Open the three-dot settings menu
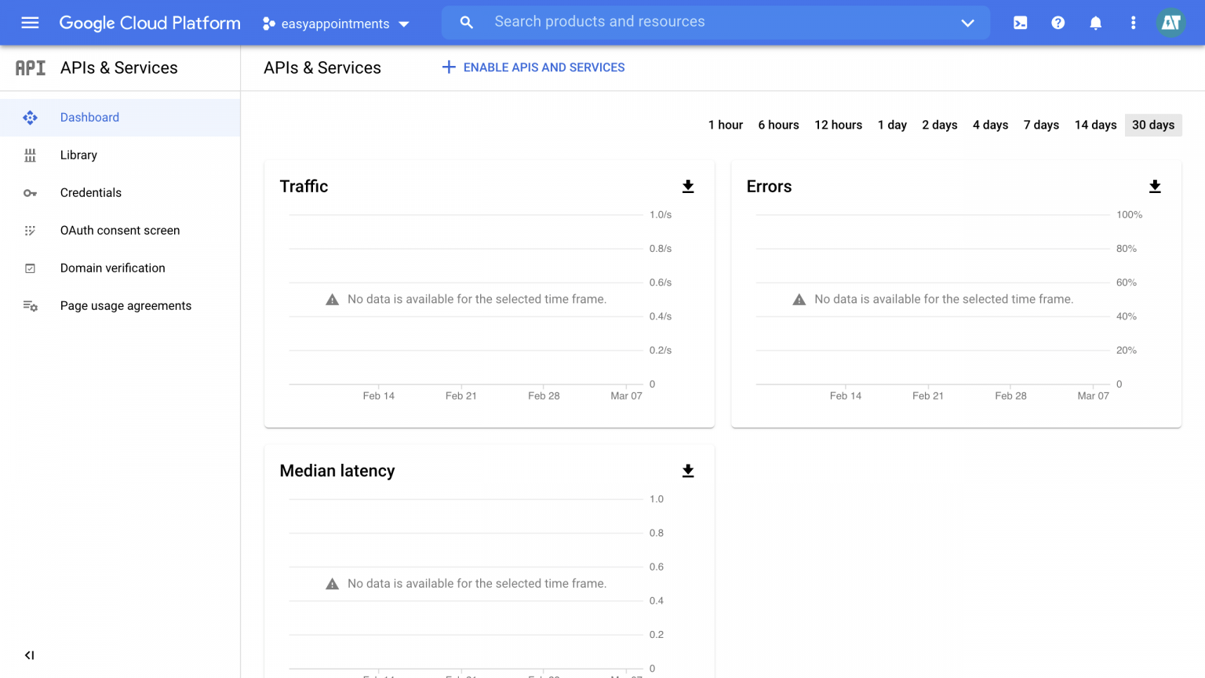The width and height of the screenshot is (1205, 678). pos(1133,23)
